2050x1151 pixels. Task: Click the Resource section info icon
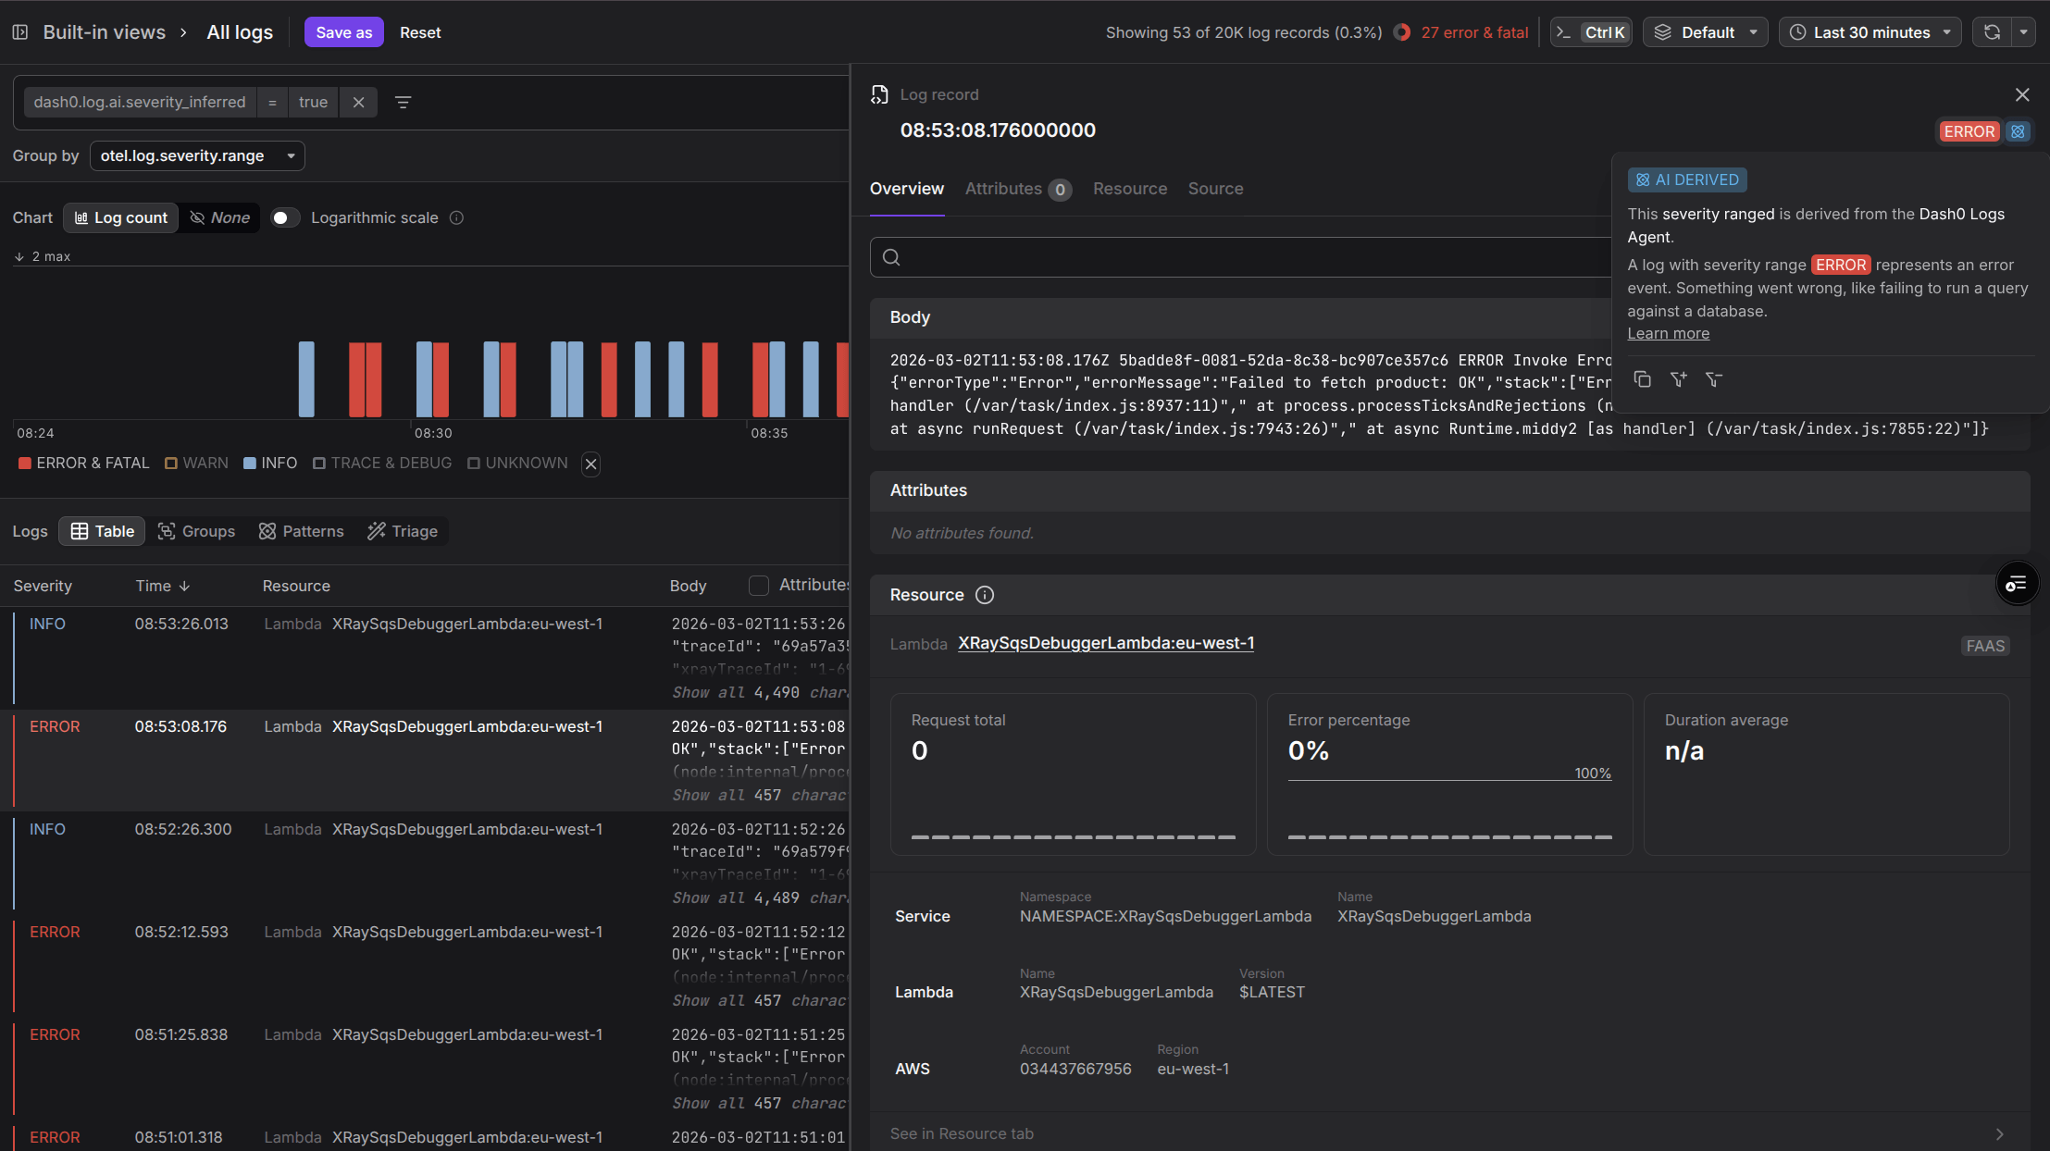tap(984, 595)
